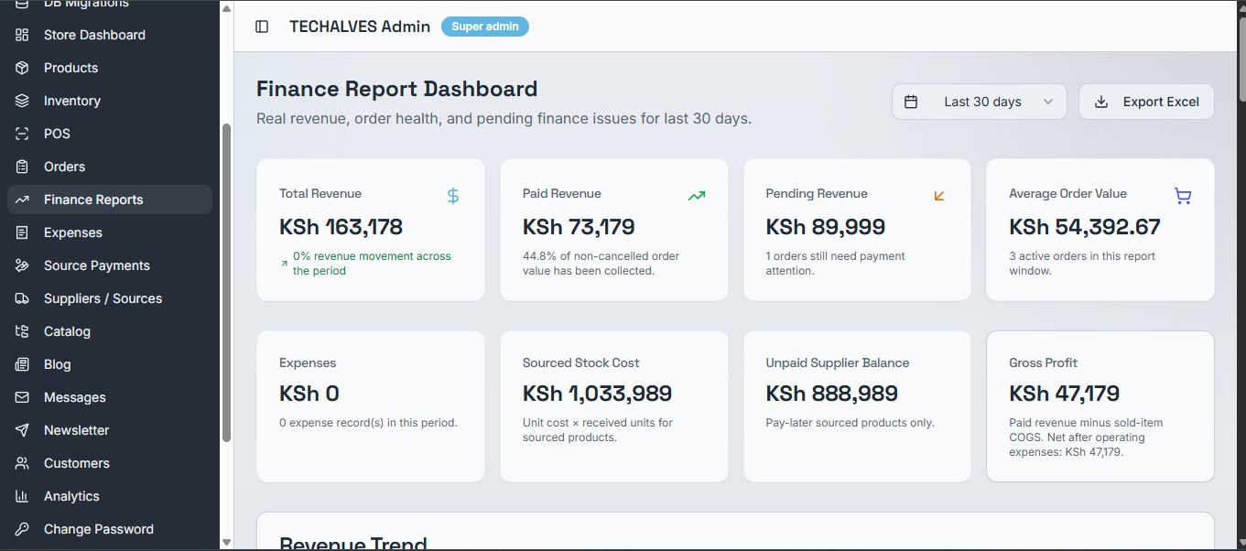This screenshot has width=1246, height=551.
Task: Click the KSh 888,989 unpaid supplier balance
Action: 832,394
